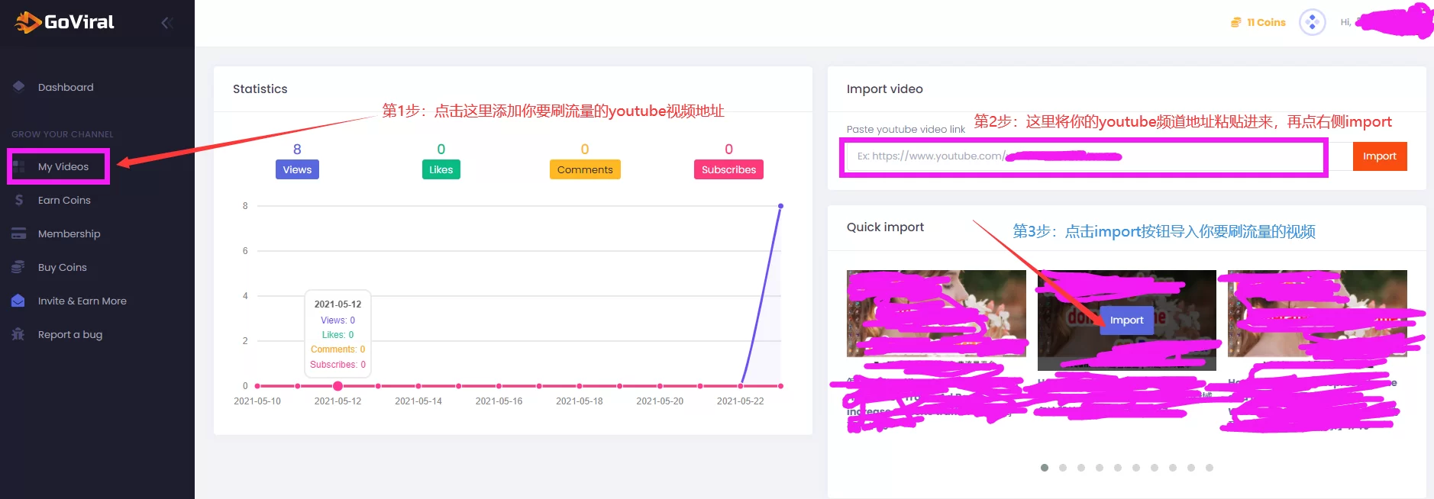Click the Invite envelope icon

click(x=19, y=301)
